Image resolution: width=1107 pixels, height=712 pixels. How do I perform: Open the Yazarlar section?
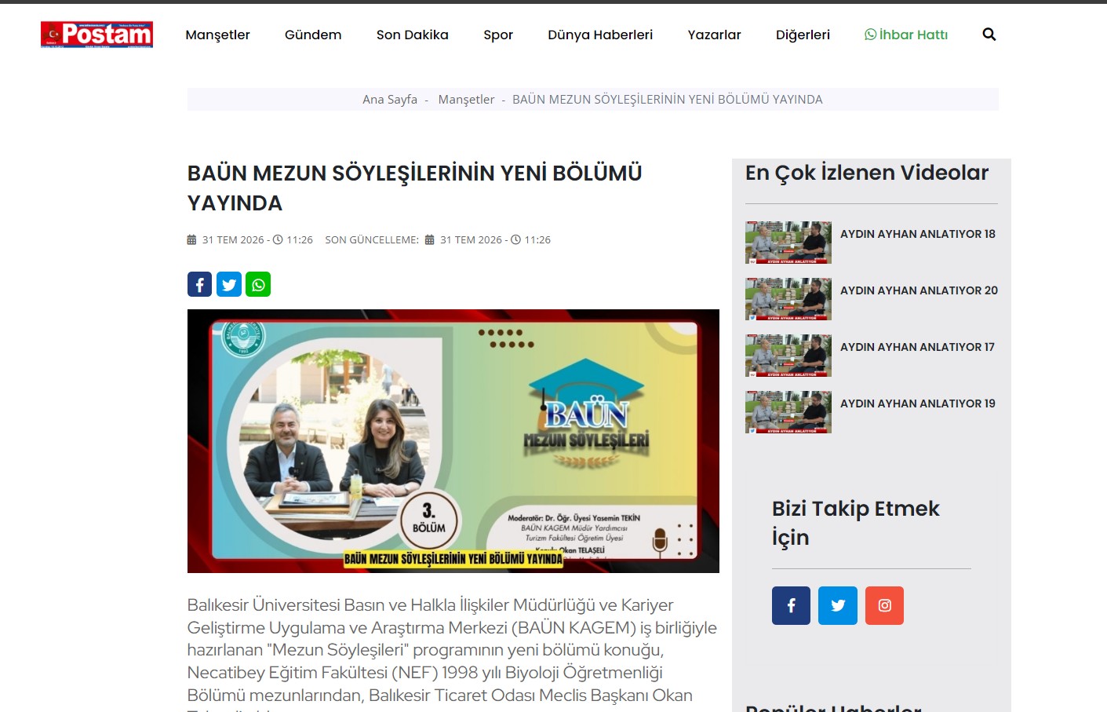coord(714,35)
